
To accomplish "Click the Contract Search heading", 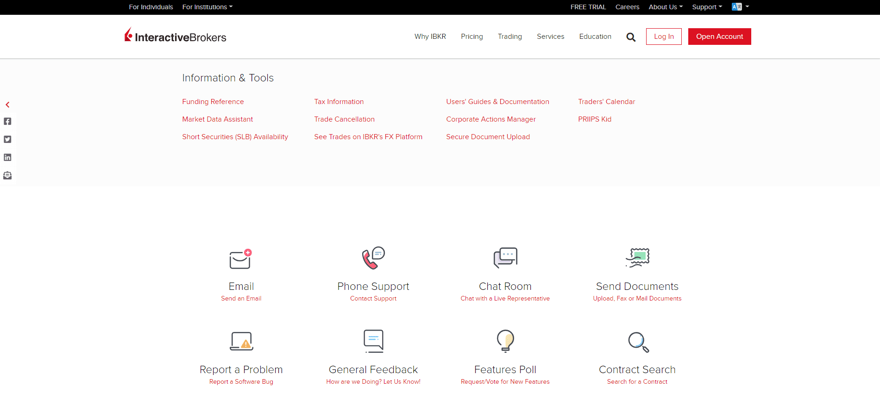I will pyautogui.click(x=637, y=370).
